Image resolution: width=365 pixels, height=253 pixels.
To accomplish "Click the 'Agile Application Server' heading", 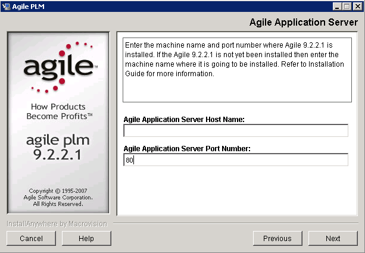I will (304, 23).
